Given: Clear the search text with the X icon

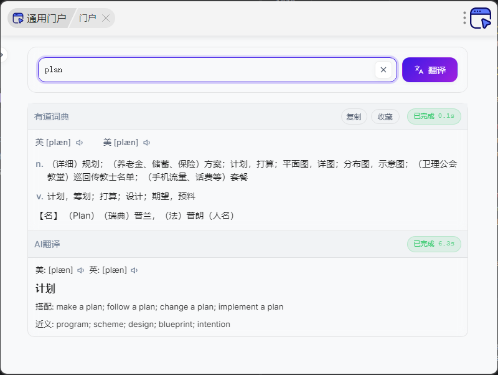Looking at the screenshot, I should click(383, 70).
